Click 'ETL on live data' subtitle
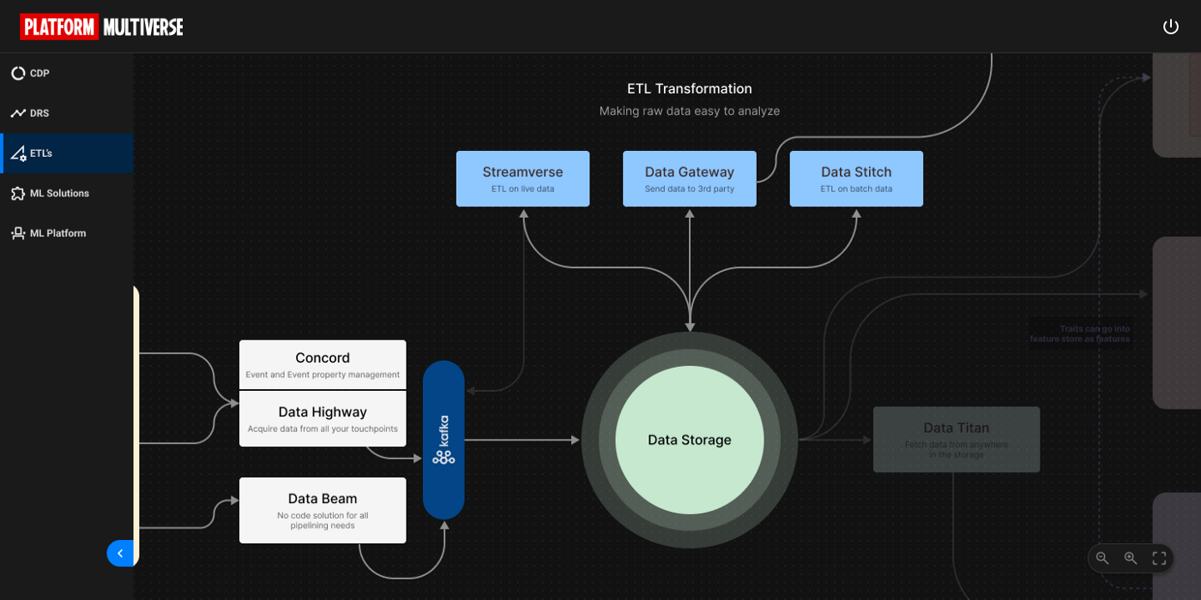 point(522,189)
